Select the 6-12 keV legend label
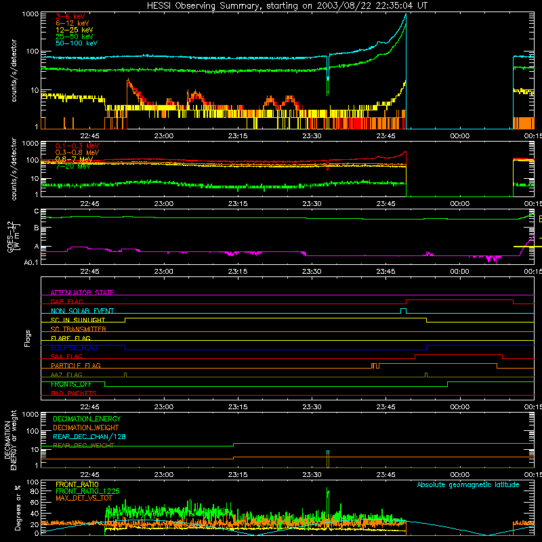 72,23
